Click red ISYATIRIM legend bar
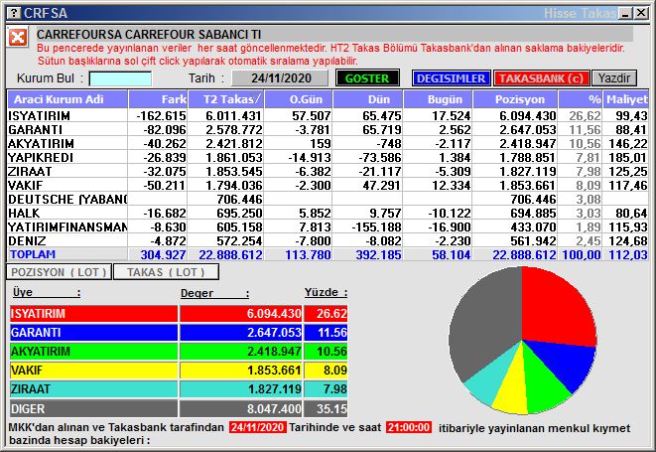 [93, 313]
